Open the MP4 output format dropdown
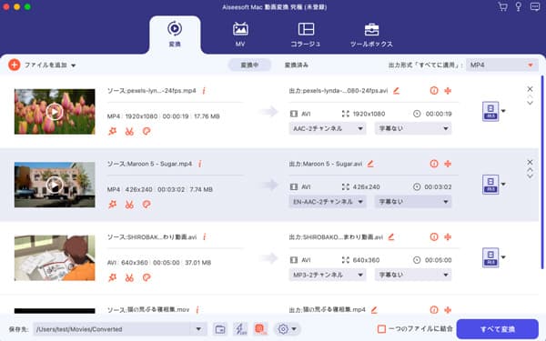546x341 pixels. tap(501, 65)
